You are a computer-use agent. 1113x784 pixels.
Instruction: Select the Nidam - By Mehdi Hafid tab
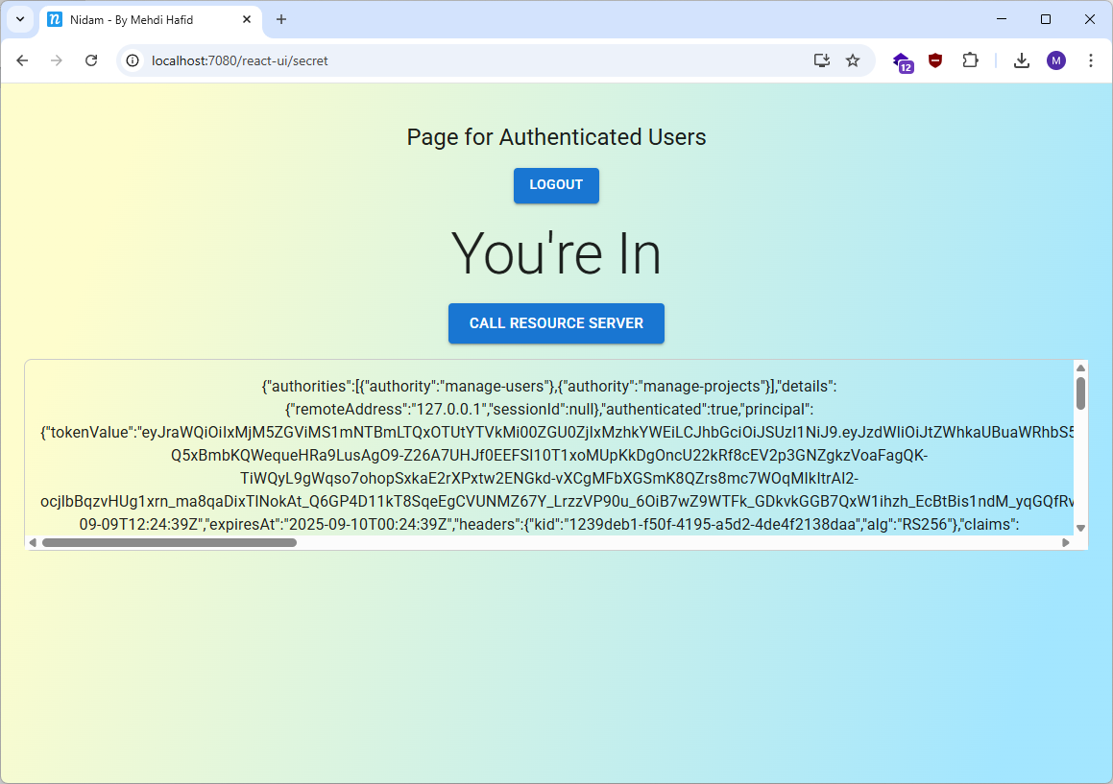click(144, 19)
